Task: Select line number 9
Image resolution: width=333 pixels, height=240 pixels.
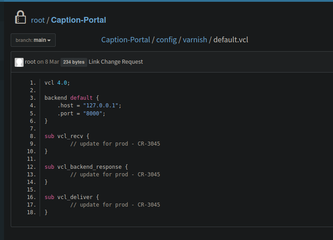Action: point(33,144)
